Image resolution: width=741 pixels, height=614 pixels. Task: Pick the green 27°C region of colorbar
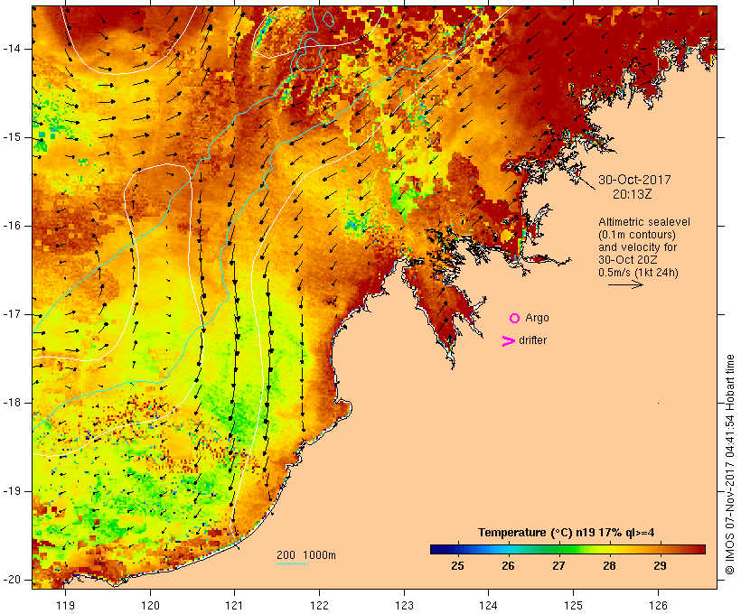[559, 549]
